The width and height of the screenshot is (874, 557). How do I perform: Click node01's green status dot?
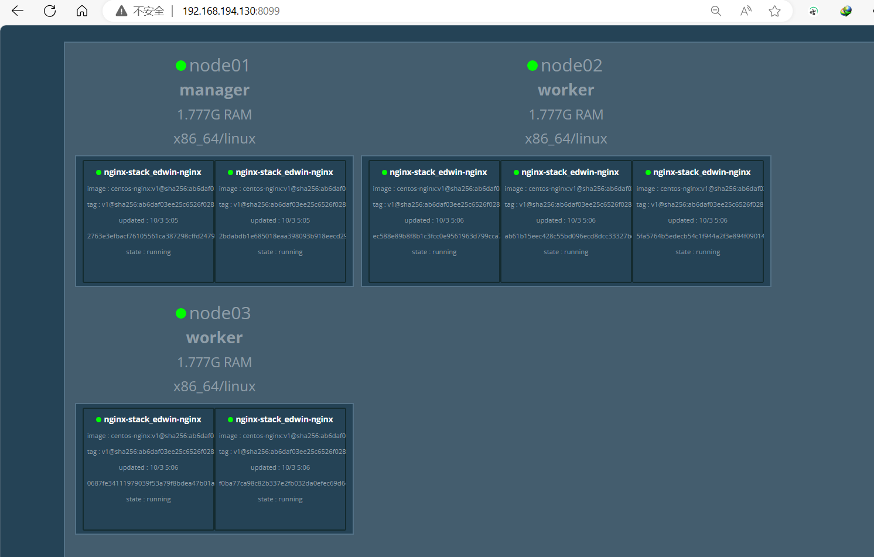click(x=181, y=66)
